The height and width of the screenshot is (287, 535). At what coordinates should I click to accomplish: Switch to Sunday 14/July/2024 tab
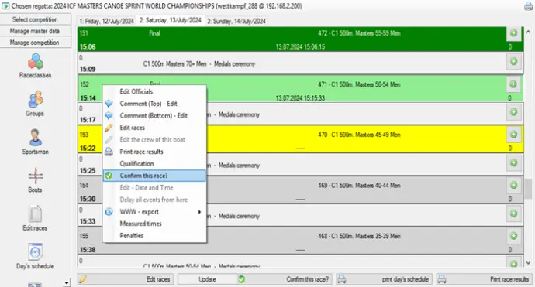(x=236, y=21)
